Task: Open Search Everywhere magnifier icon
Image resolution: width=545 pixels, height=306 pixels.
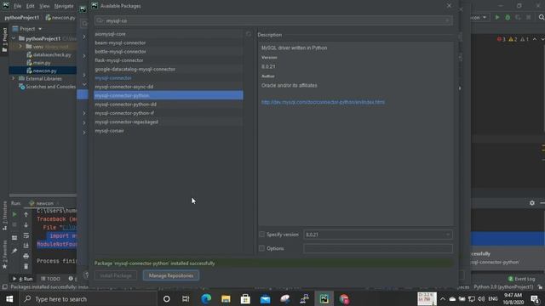Action: (x=542, y=17)
